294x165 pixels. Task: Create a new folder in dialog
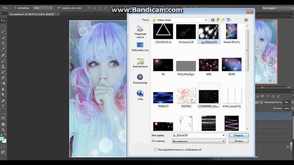click(223, 20)
